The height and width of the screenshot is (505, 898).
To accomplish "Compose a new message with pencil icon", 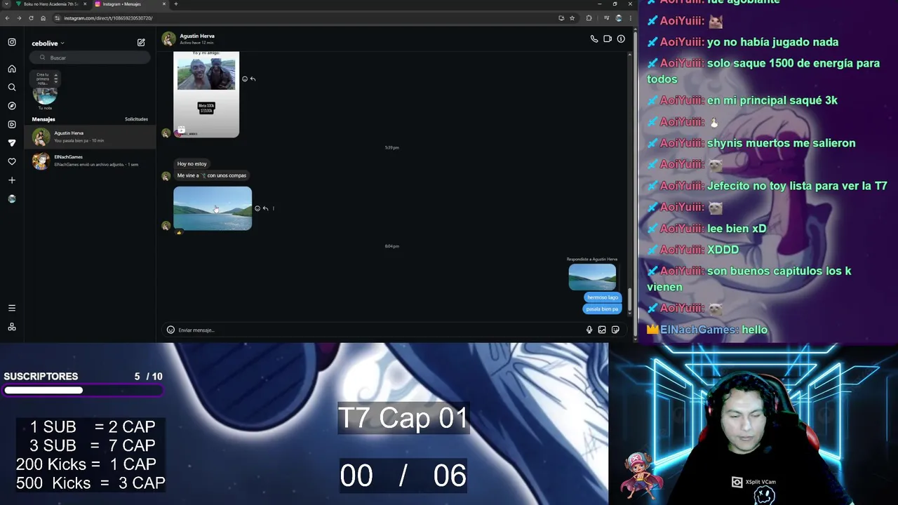I will tap(141, 43).
